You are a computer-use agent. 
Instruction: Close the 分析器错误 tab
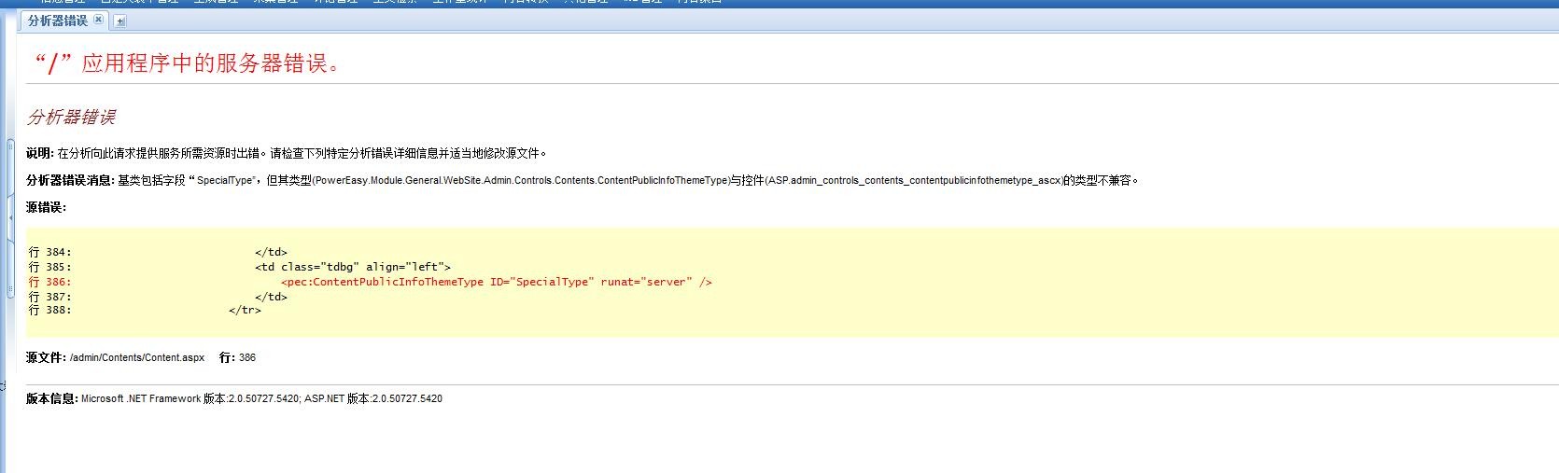[99, 20]
